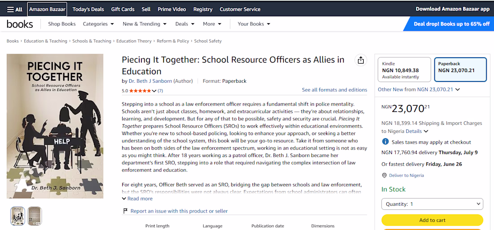Open the (7) reviews count link
The height and width of the screenshot is (230, 494).
coord(160,91)
